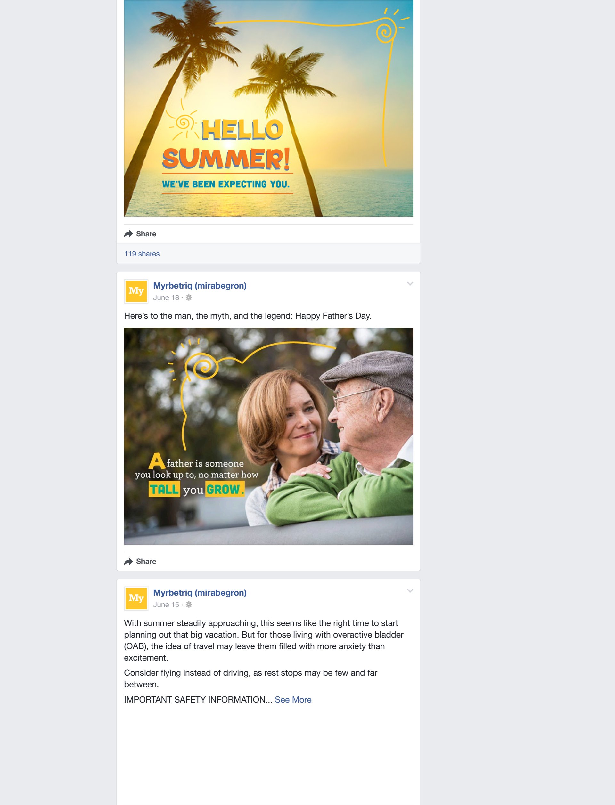The image size is (615, 805).
Task: Share the Father's Day post
Action: (140, 561)
